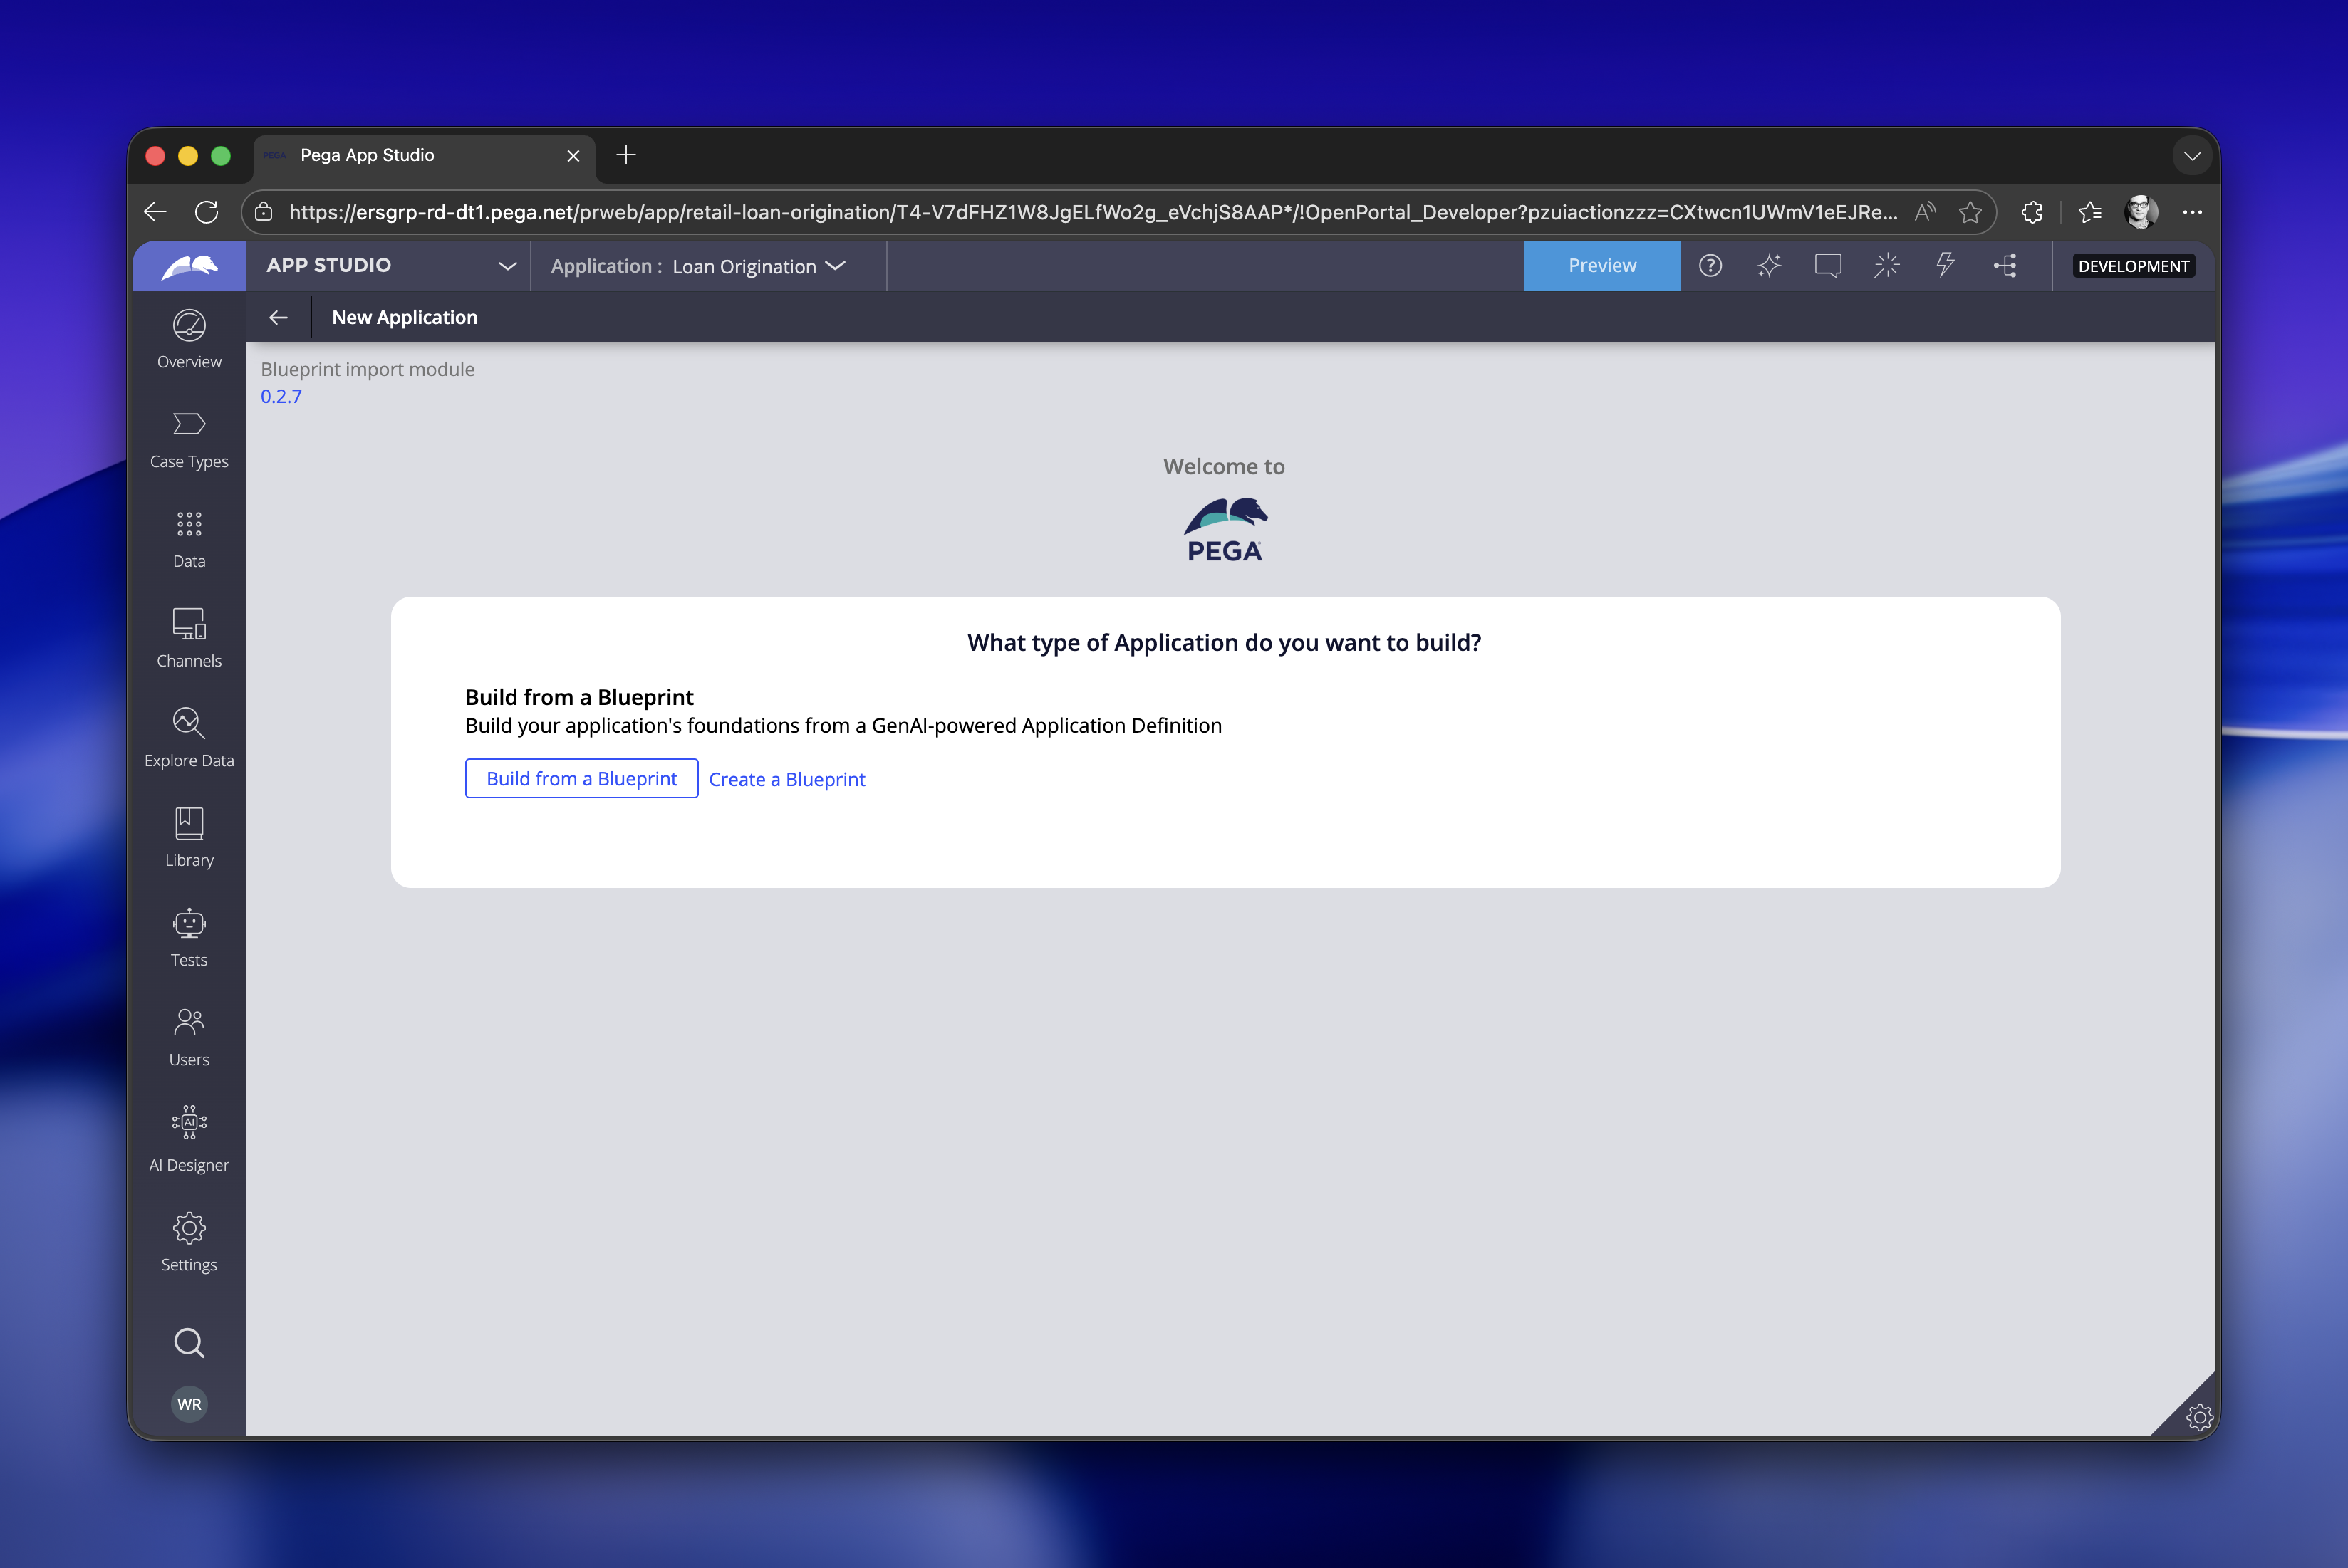Expand the App Studio switcher dropdown
The height and width of the screenshot is (1568, 2348).
507,266
